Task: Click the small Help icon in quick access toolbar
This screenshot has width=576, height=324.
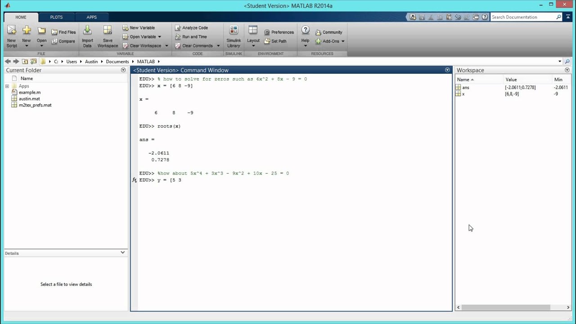Action: (x=485, y=17)
